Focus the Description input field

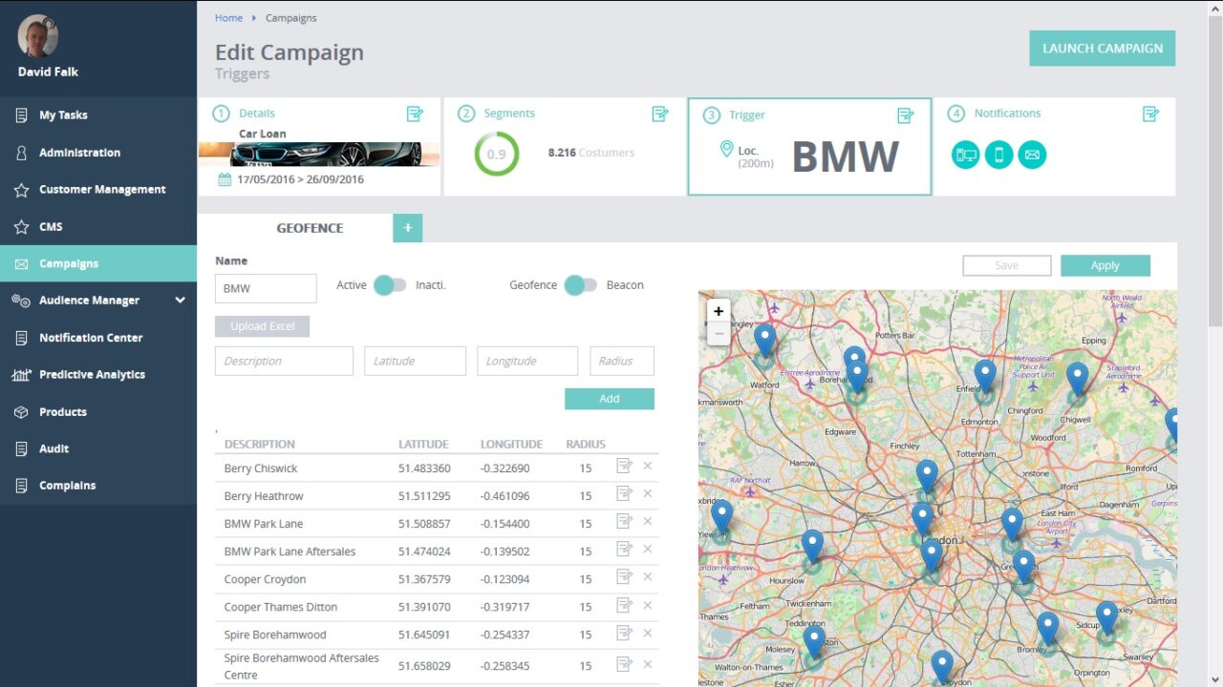coord(284,361)
